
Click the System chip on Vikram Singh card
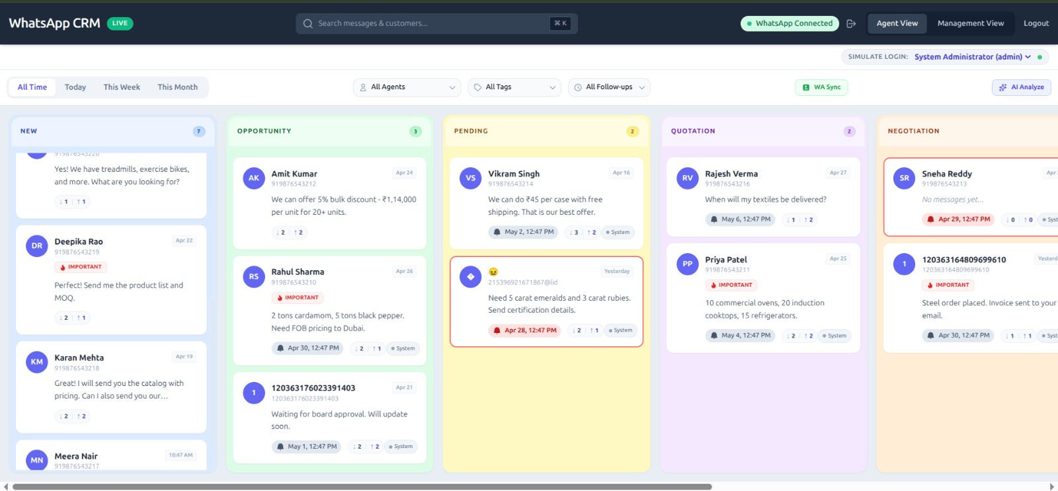click(618, 232)
